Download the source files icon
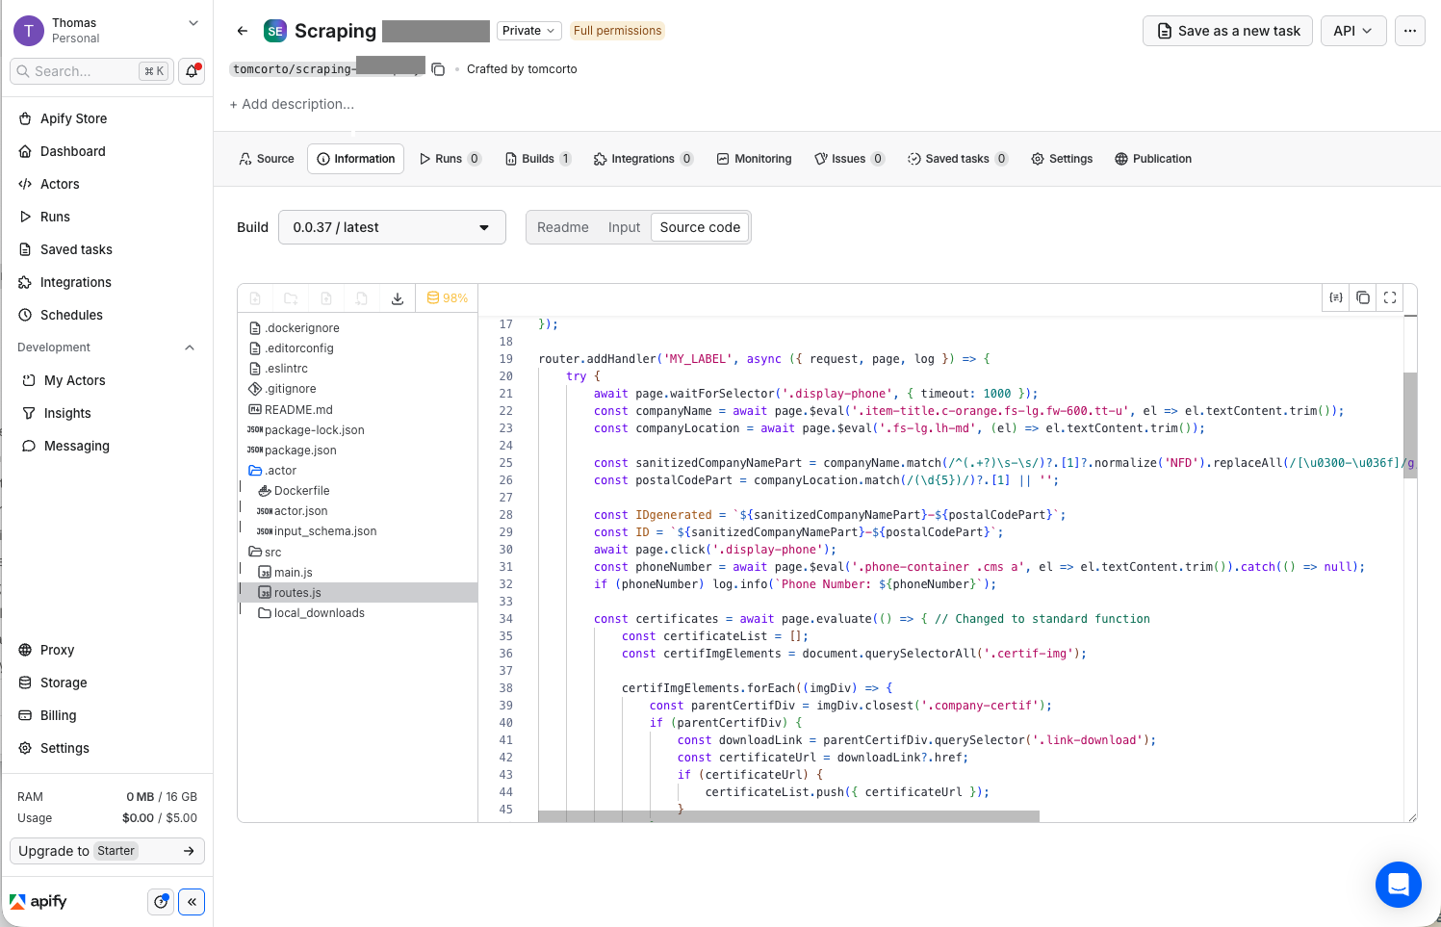The height and width of the screenshot is (927, 1441). point(398,298)
